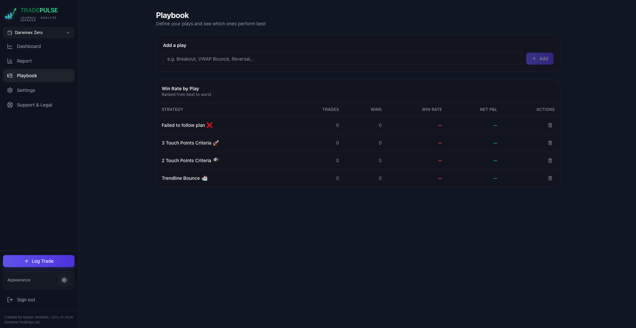The image size is (636, 328).
Task: Delete the Failed to follow plan play
Action: [550, 125]
